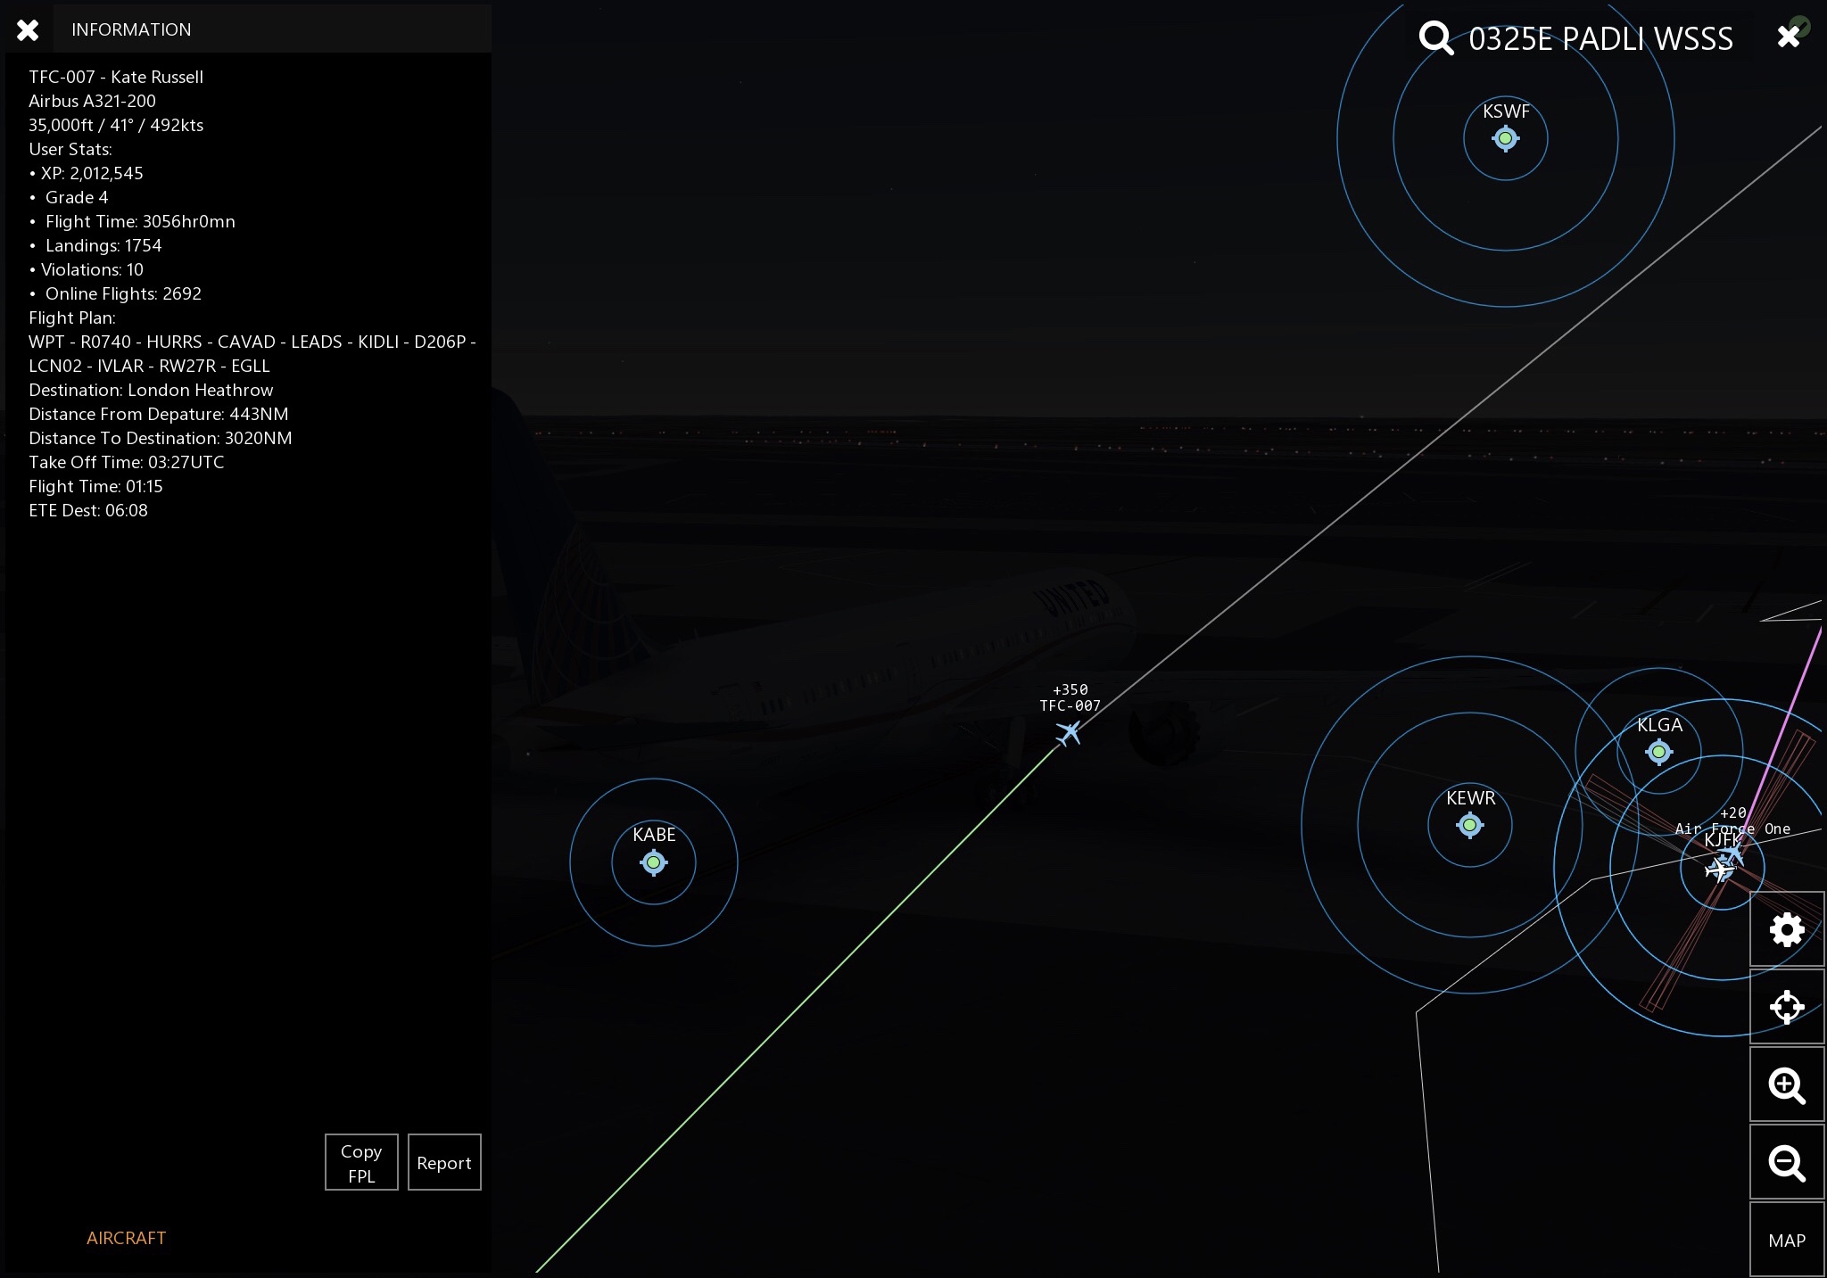
Task: Click the INFORMATION panel header
Action: (131, 29)
